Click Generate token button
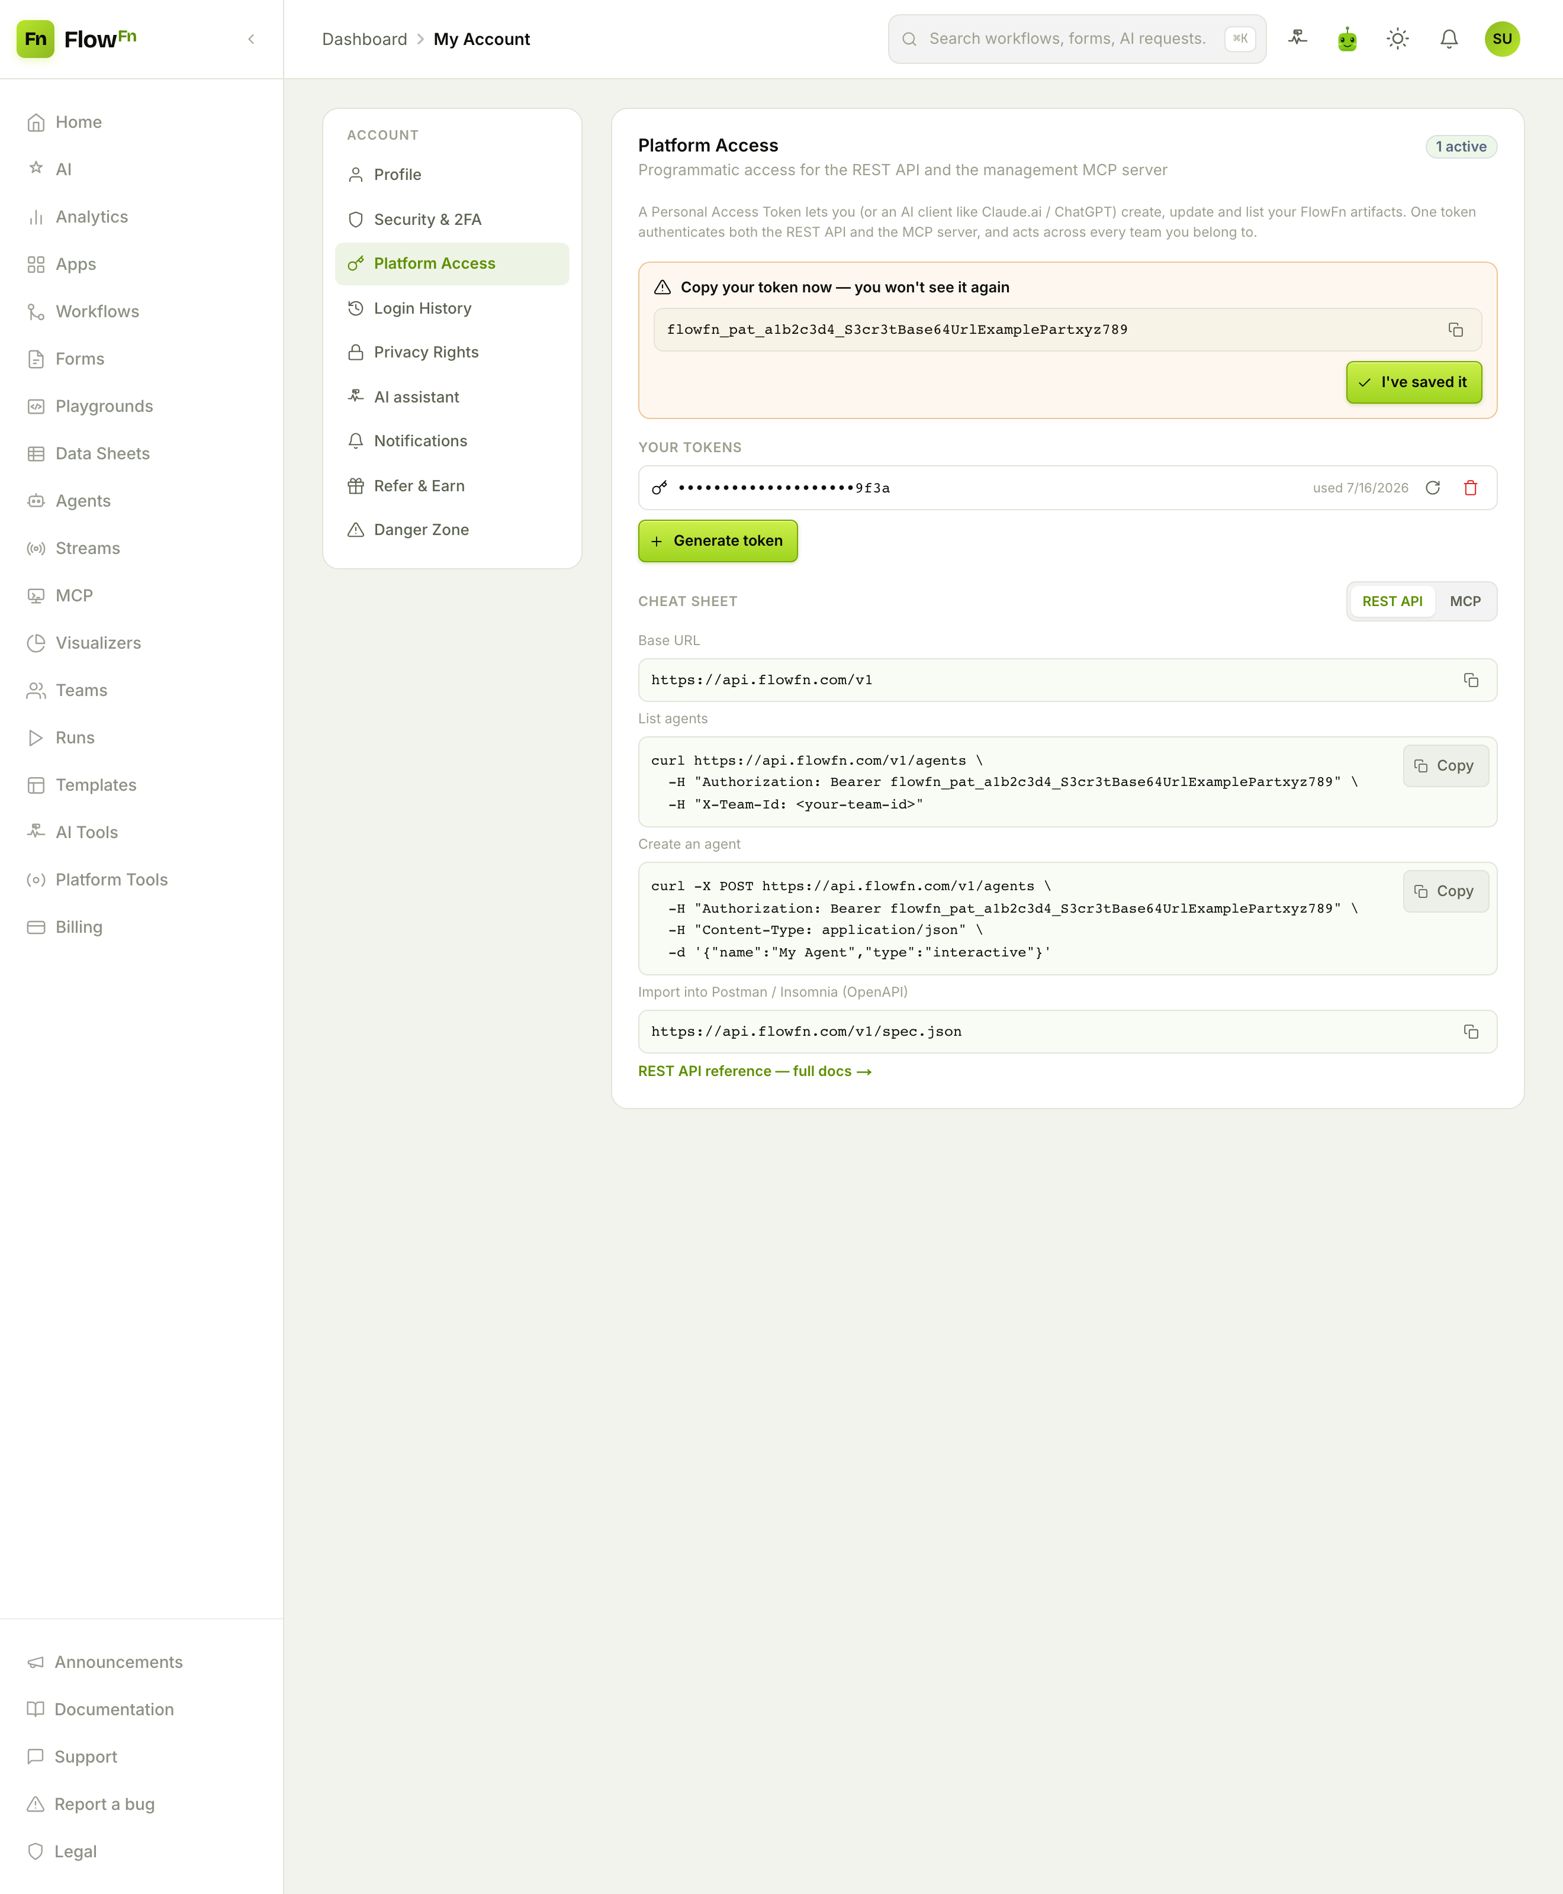This screenshot has height=1894, width=1563. (x=718, y=541)
